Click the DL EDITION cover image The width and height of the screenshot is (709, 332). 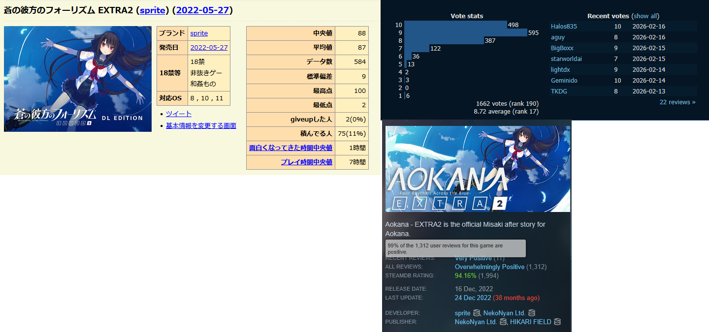[x=78, y=79]
